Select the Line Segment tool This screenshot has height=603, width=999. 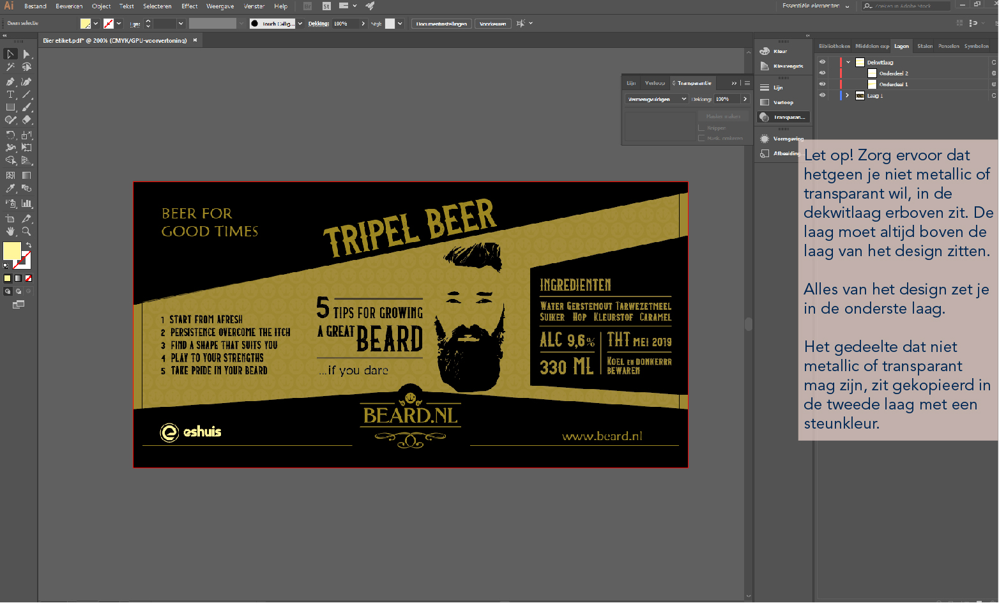[26, 95]
